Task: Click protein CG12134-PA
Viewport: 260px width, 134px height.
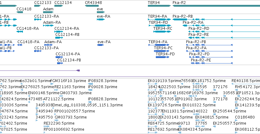Action: (59, 57)
